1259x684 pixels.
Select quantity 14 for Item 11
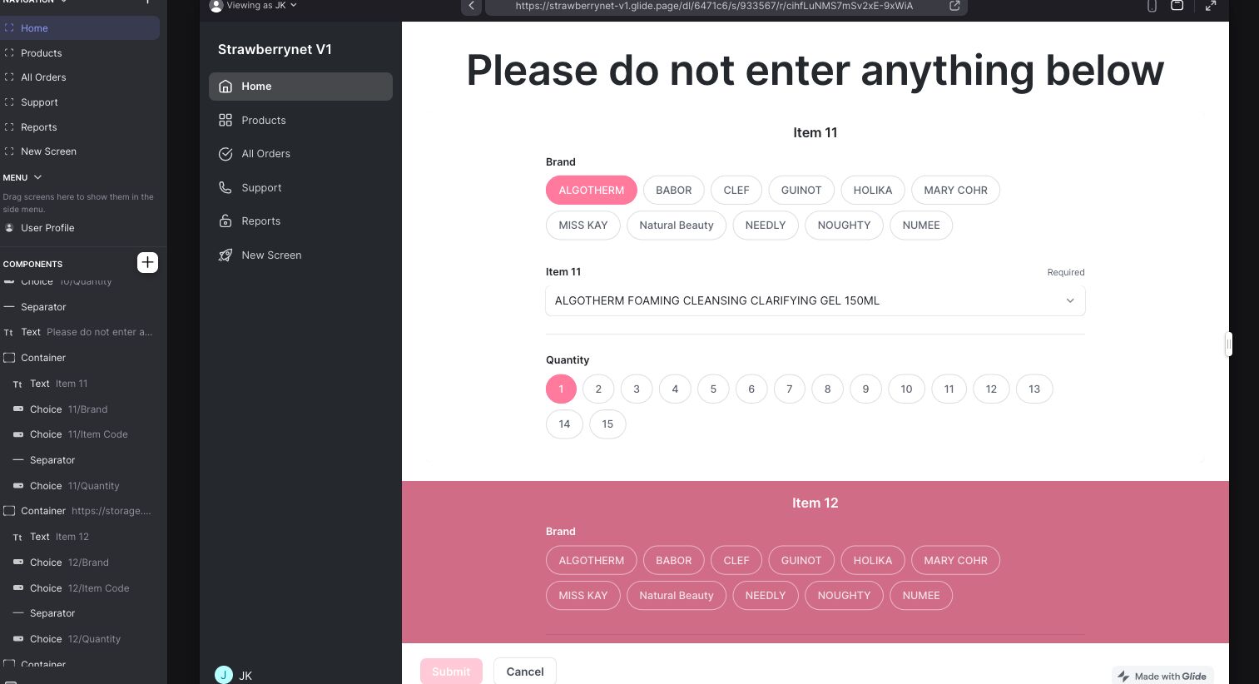click(564, 424)
